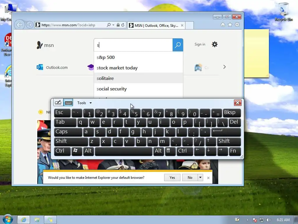Open the Windows Start orb
This screenshot has width=298, height=224.
coord(8,219)
